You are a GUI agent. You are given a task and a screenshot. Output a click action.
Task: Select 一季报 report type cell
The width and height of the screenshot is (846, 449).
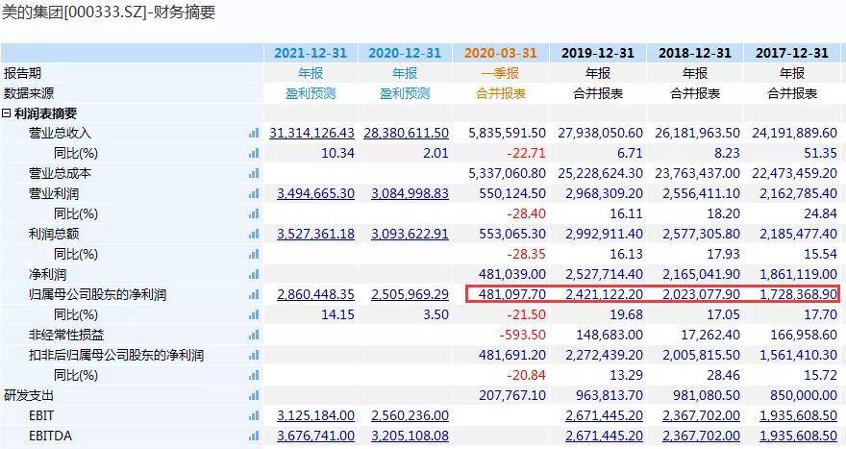tap(500, 73)
